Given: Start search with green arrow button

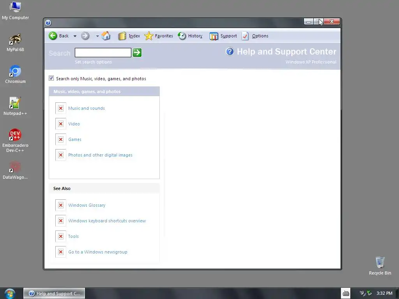Looking at the screenshot, I should [137, 53].
